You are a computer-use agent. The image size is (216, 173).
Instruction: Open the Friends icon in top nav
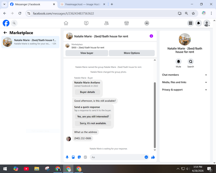coord(106,23)
